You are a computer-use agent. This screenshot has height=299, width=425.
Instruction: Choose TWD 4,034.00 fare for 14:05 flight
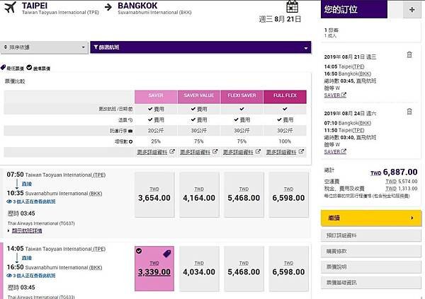[x=199, y=269]
